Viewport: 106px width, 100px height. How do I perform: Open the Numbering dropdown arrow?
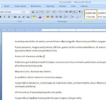(57, 12)
